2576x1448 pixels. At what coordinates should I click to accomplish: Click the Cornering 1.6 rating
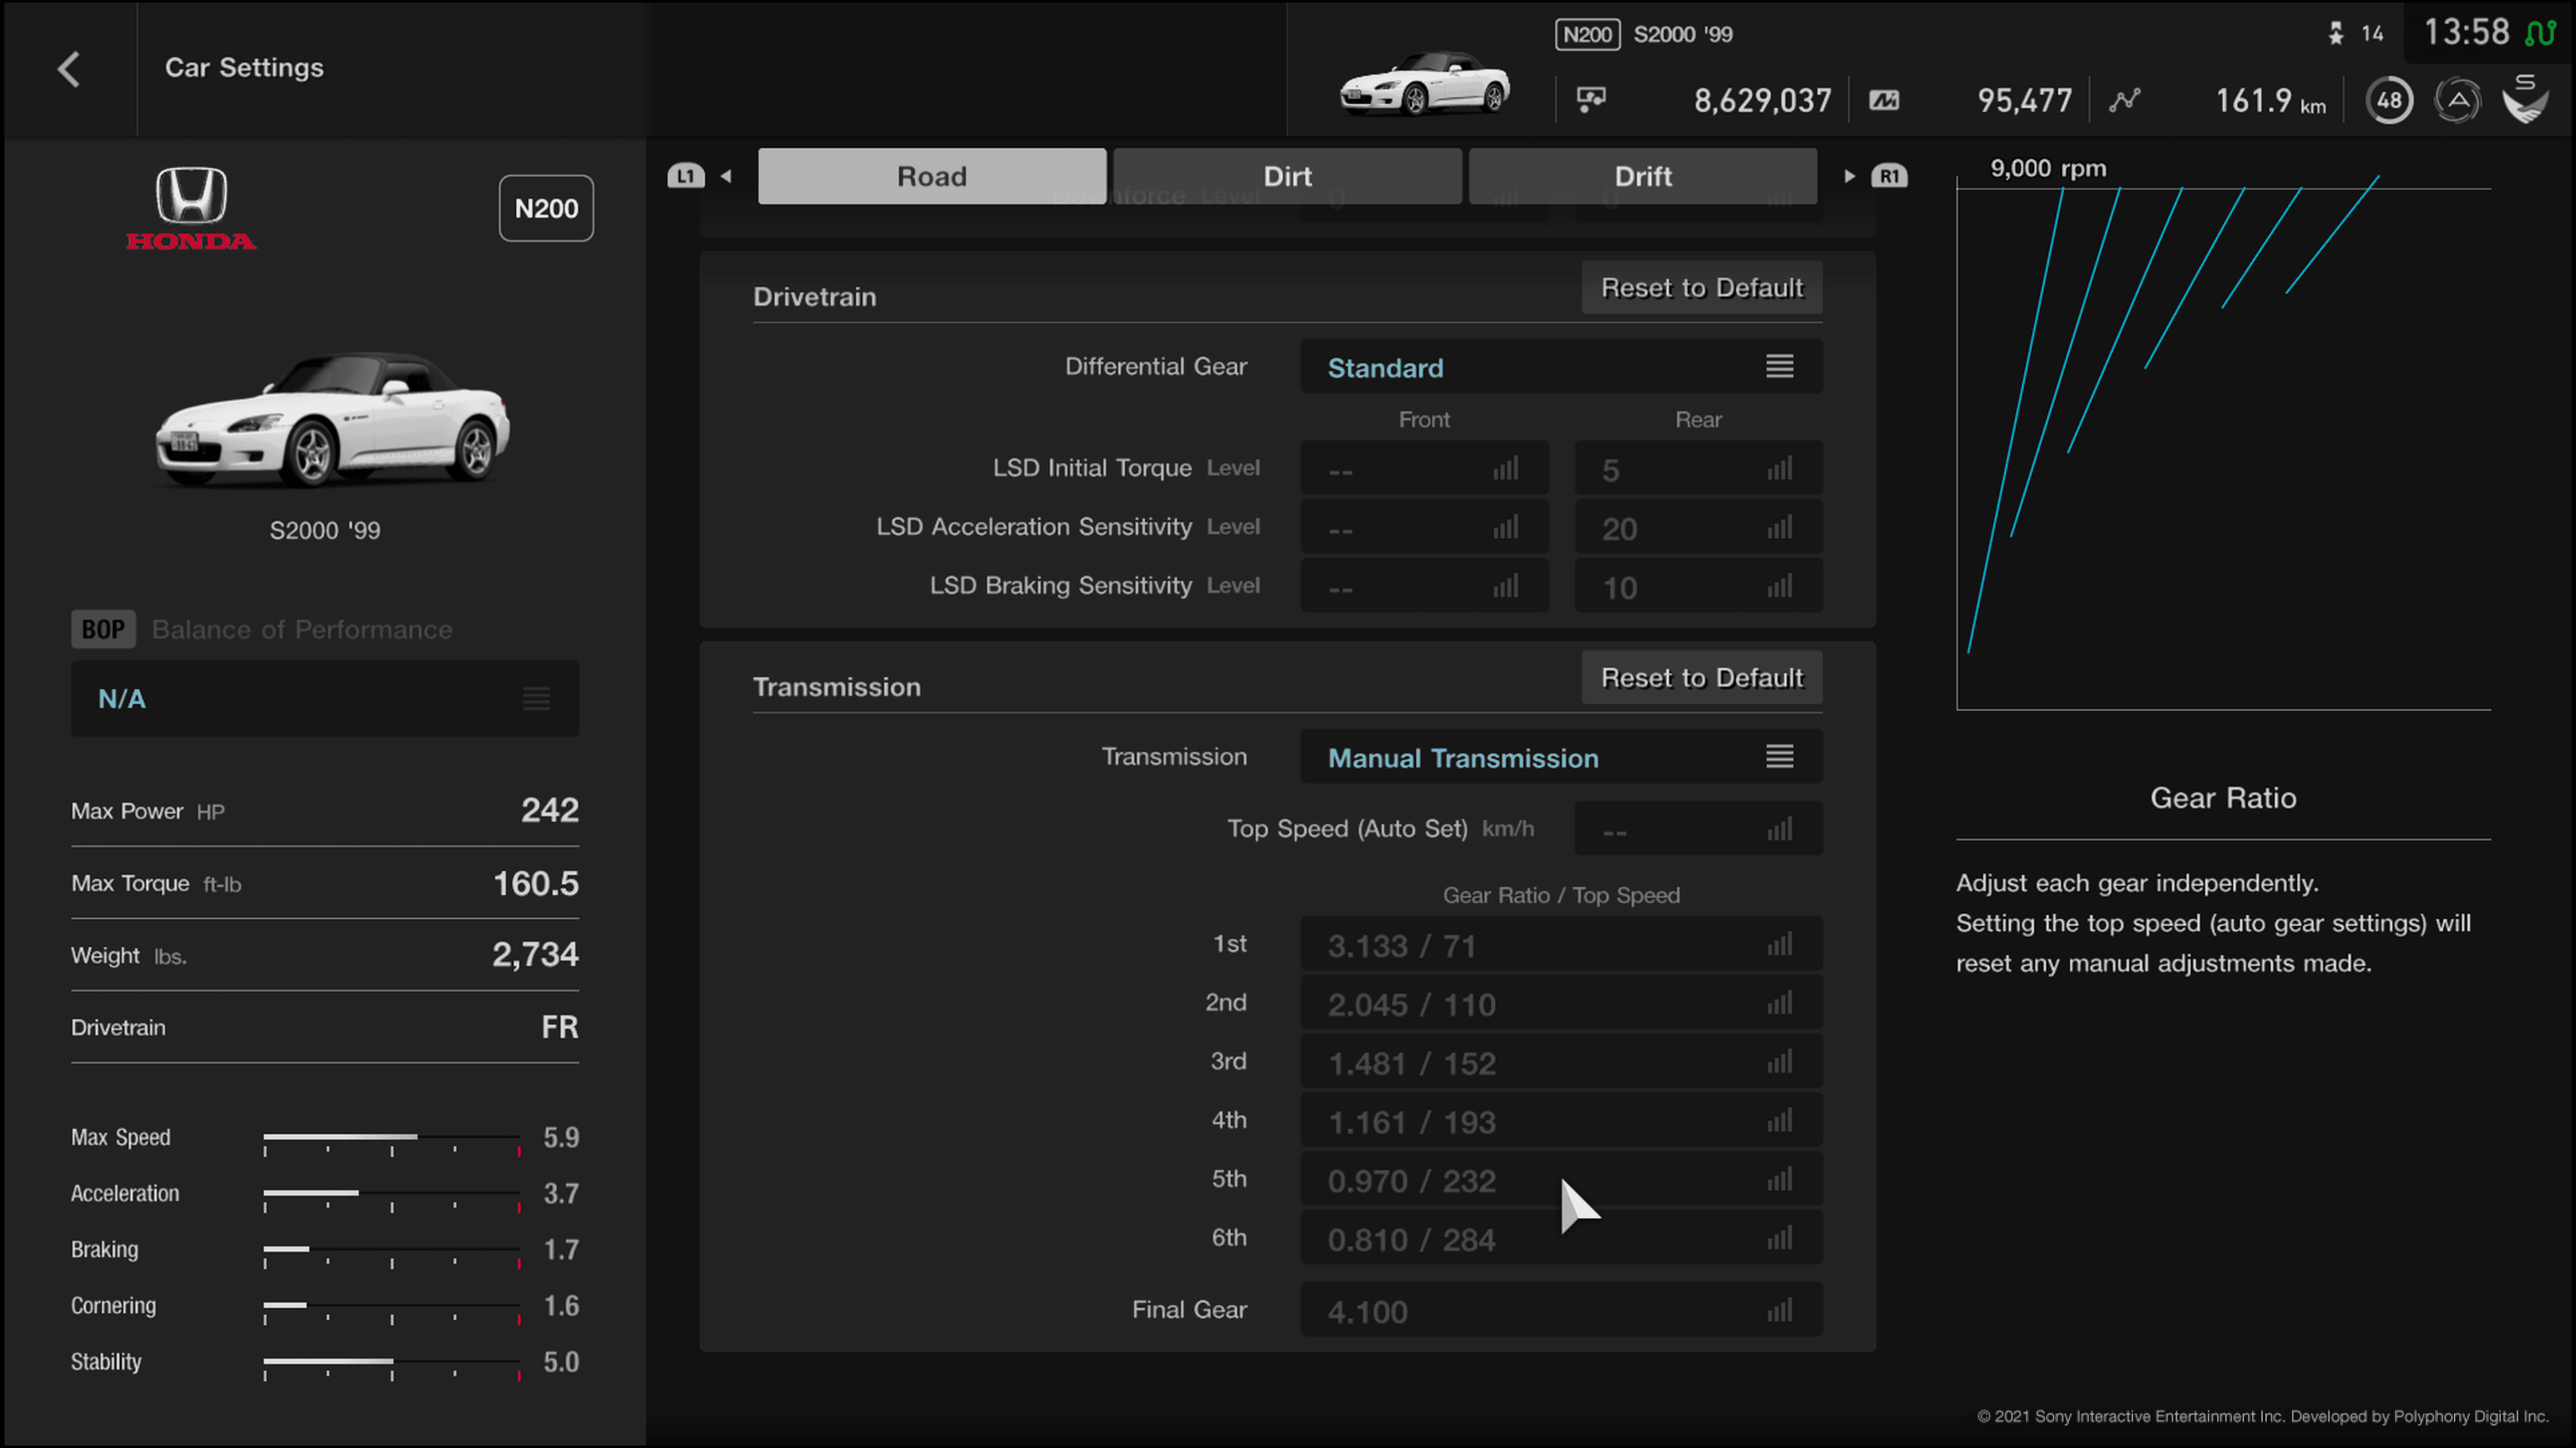561,1305
